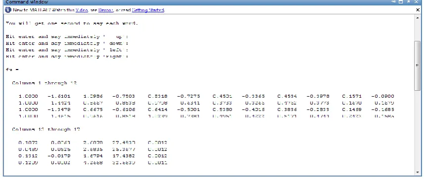The image size is (424, 179).
Task: Click the value -1.3479
Action: point(59,109)
